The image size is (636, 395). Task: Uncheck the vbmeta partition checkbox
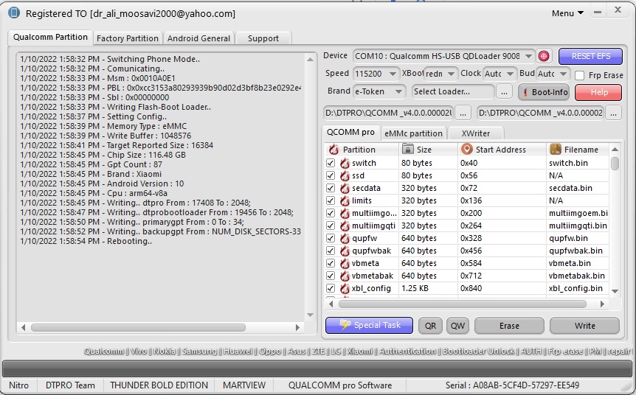331,263
